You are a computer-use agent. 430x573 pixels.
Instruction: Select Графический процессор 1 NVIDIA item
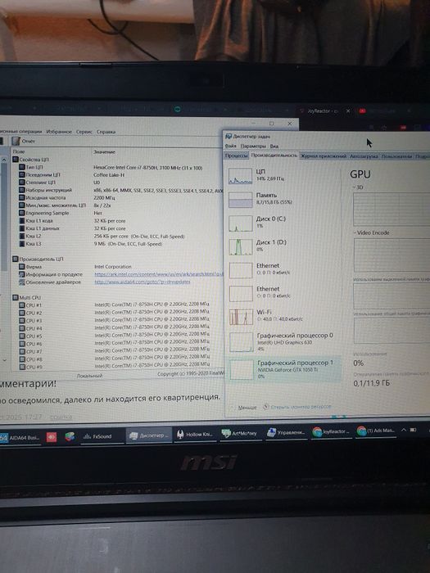(x=284, y=369)
